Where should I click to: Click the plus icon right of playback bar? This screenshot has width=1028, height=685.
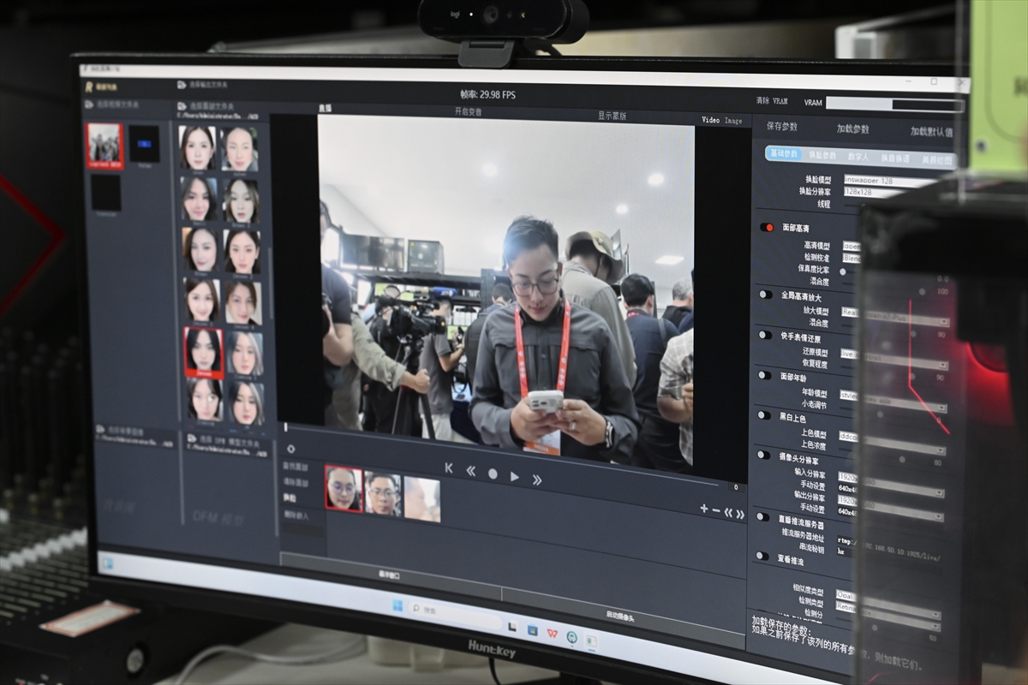pyautogui.click(x=704, y=508)
